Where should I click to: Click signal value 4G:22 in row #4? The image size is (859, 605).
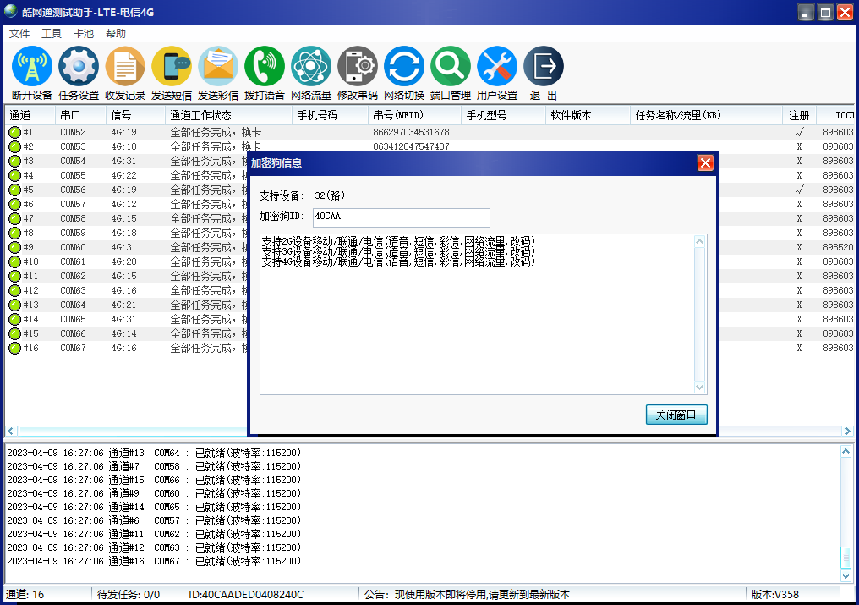pos(123,175)
